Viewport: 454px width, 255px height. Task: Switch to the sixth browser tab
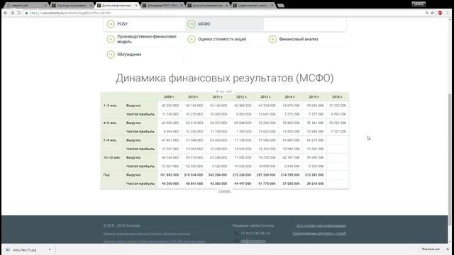(x=253, y=5)
